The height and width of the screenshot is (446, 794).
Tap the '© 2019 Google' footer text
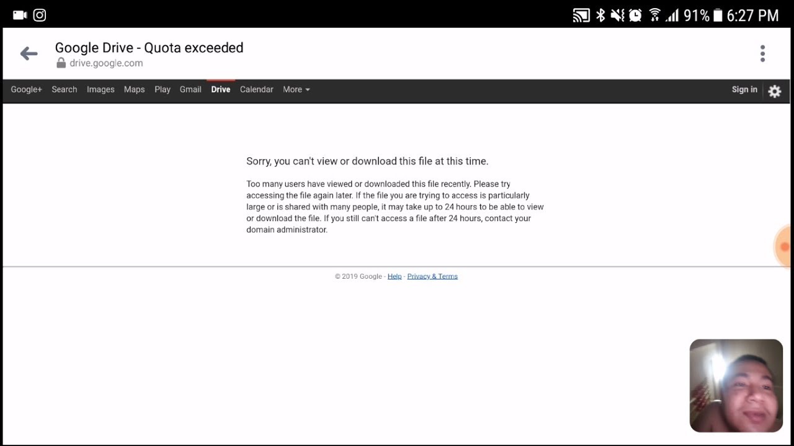[359, 276]
